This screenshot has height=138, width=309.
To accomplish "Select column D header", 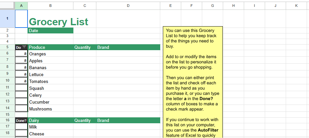I will [128, 6].
